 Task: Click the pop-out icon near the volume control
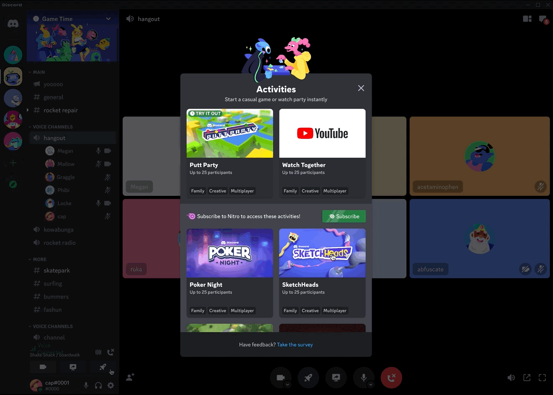[x=527, y=377]
